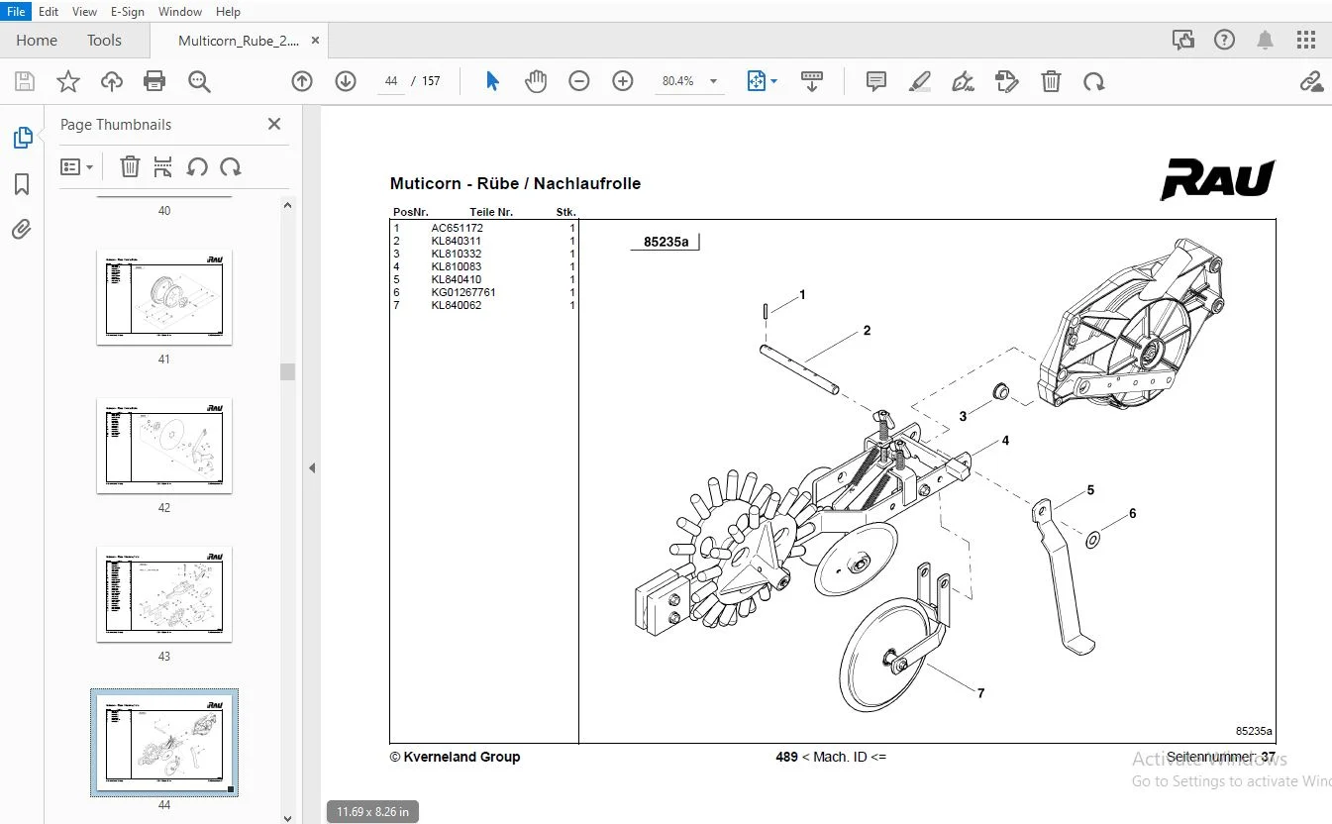
Task: Close the Multicorn_Rube document tab
Action: (316, 41)
